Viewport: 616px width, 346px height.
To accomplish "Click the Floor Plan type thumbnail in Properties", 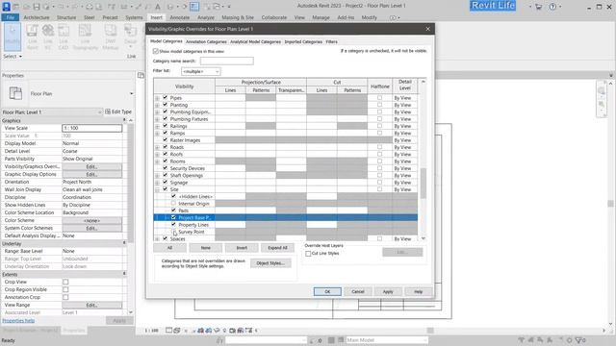I will pyautogui.click(x=15, y=93).
